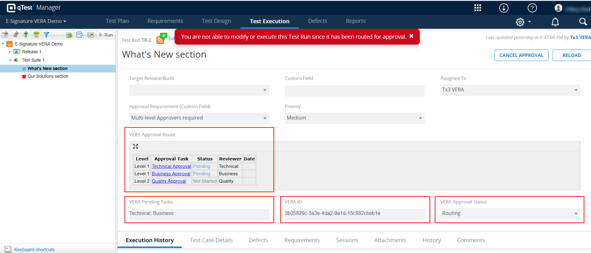Open the Priority dropdown showing Medium

[354, 118]
